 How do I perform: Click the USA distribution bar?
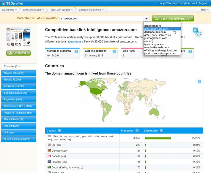(158, 138)
